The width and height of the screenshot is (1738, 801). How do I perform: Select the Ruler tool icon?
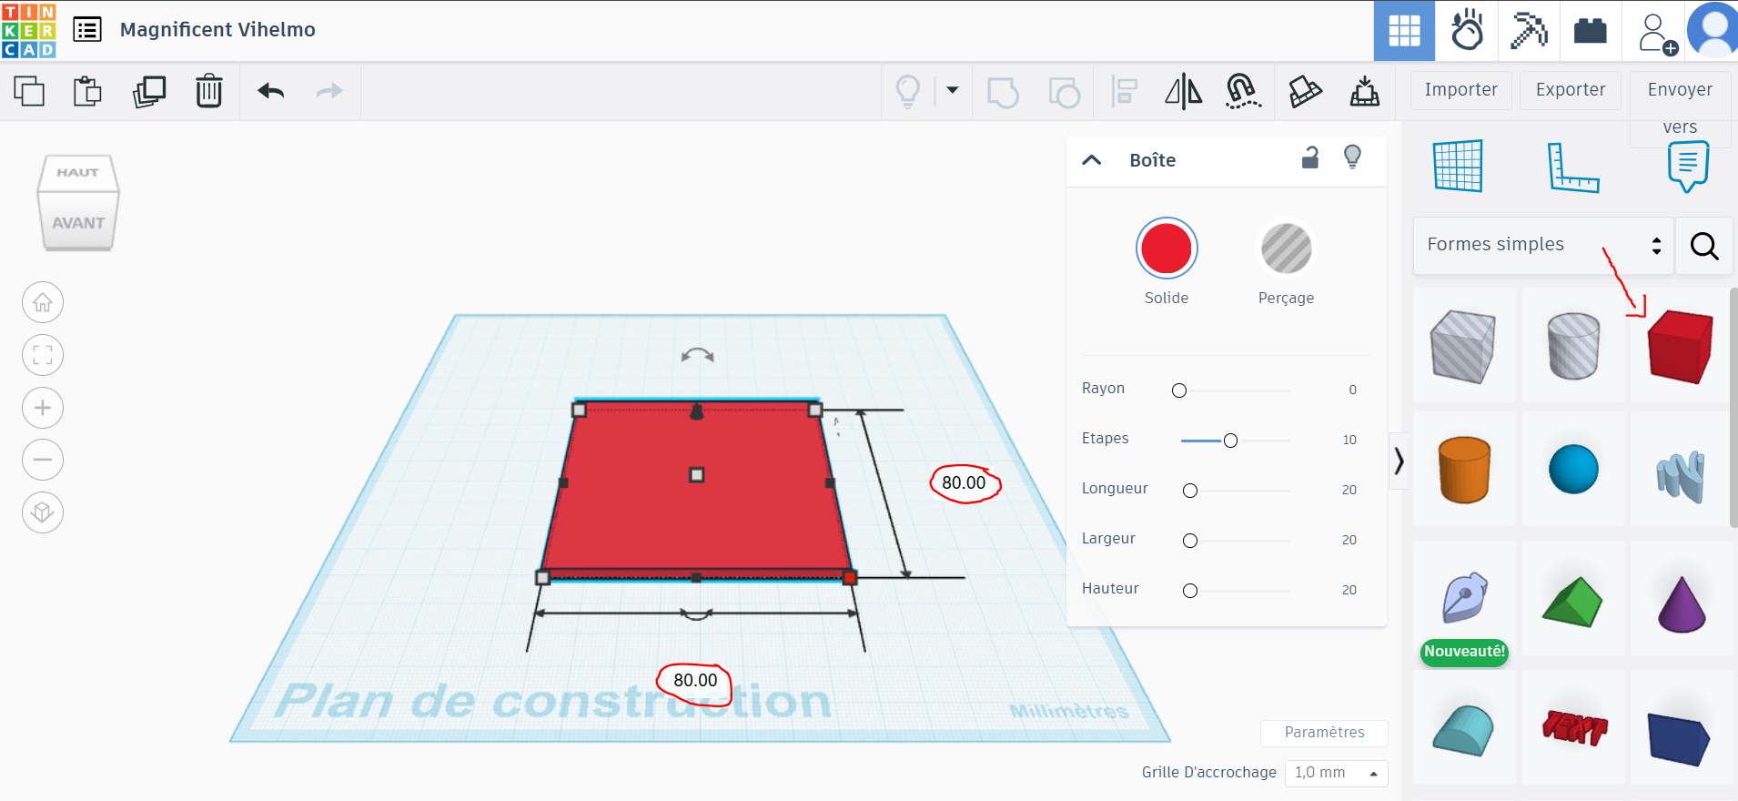tap(1573, 167)
